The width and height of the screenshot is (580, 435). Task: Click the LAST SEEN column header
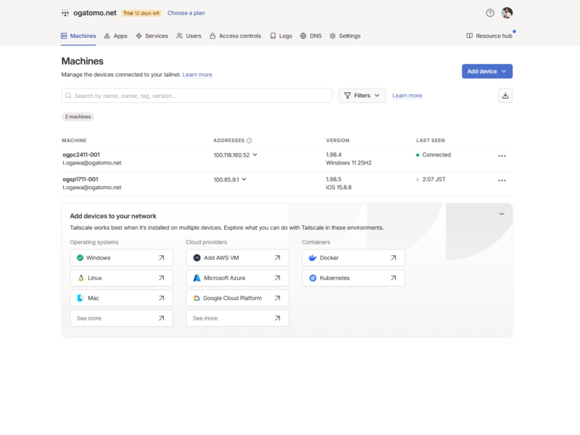pyautogui.click(x=431, y=141)
